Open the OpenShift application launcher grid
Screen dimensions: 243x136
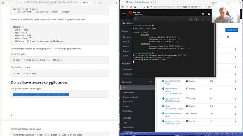pyautogui.click(x=203, y=14)
